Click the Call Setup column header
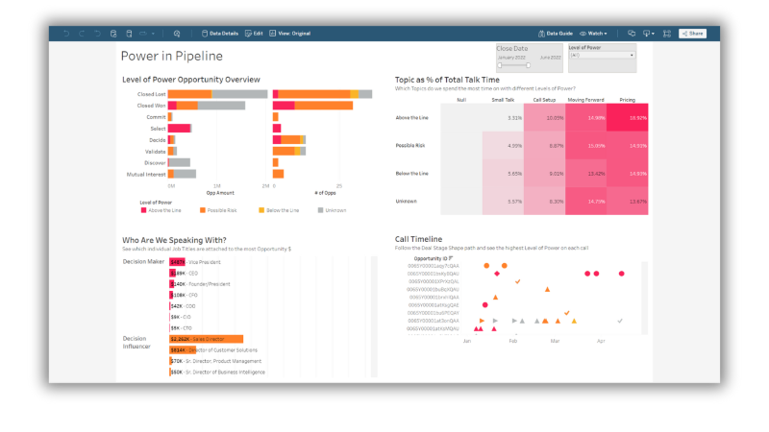 (544, 100)
